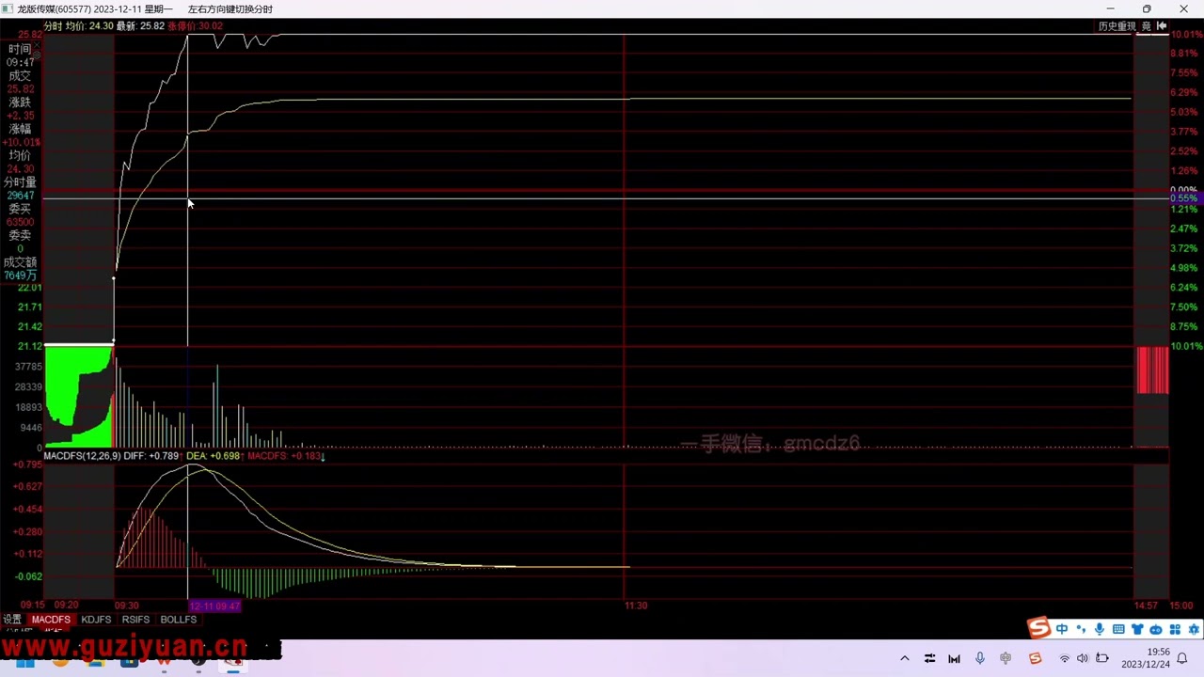This screenshot has width=1204, height=677.
Task: Open the volume speaker tray icon
Action: [1083, 658]
